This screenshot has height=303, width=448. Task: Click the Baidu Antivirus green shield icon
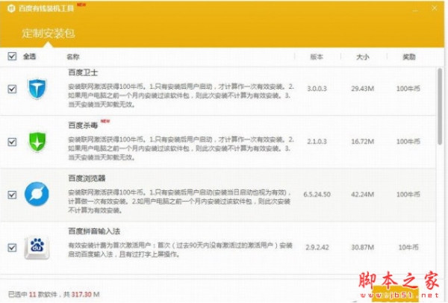(x=37, y=142)
